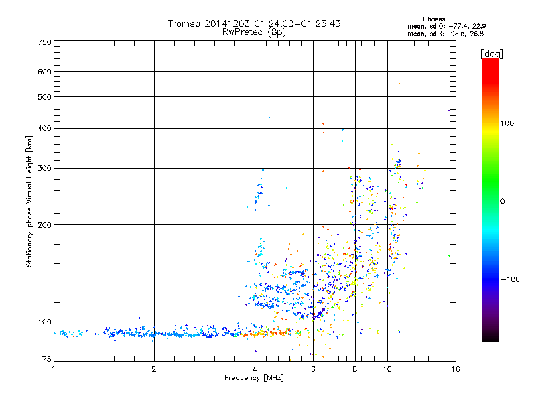Select the 'mean, sd,O: -77.4, 22.9' line

click(x=446, y=26)
